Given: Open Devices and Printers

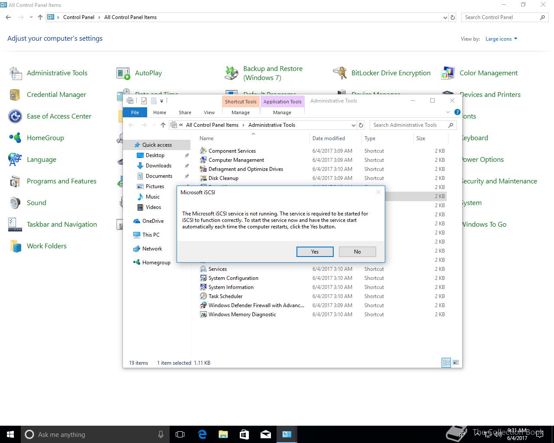Looking at the screenshot, I should click(490, 95).
